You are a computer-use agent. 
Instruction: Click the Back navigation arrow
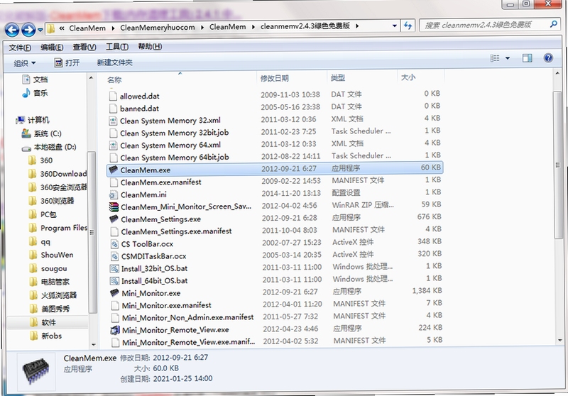12,29
